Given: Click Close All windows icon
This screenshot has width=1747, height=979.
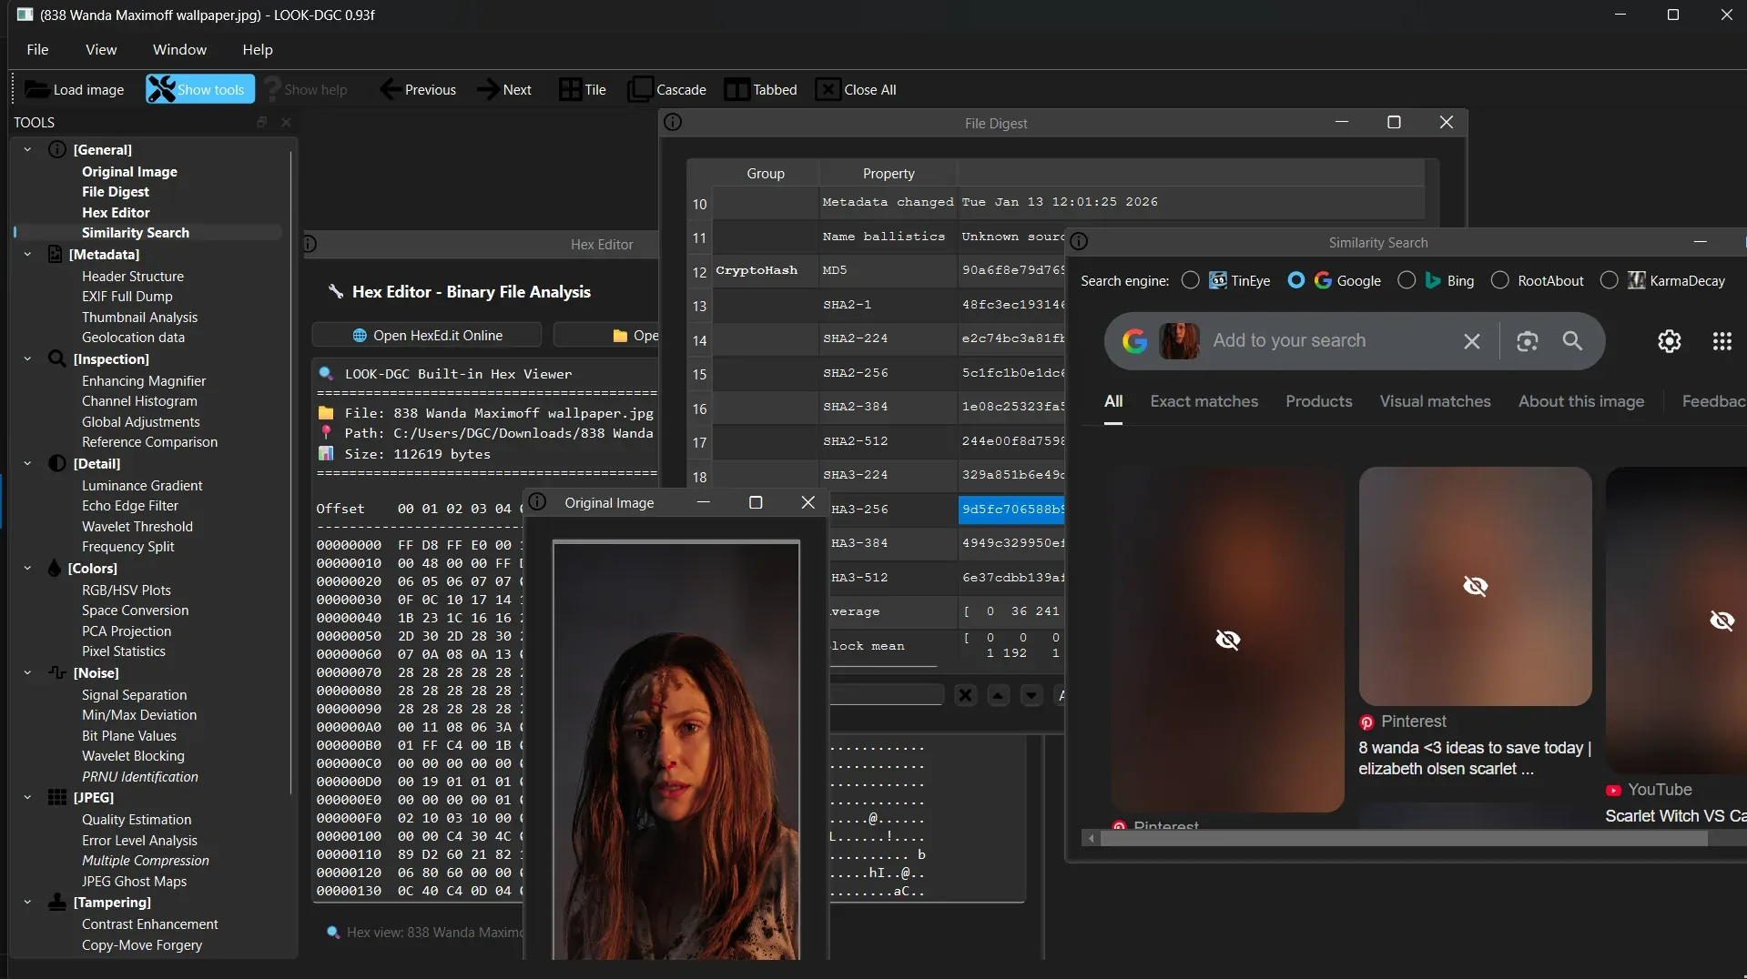Looking at the screenshot, I should click(x=828, y=89).
